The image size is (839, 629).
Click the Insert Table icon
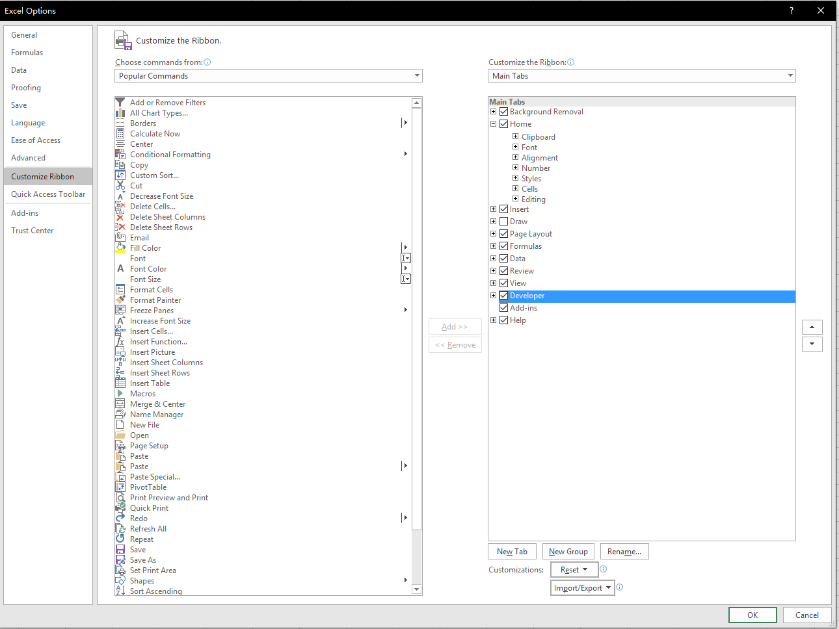point(120,383)
